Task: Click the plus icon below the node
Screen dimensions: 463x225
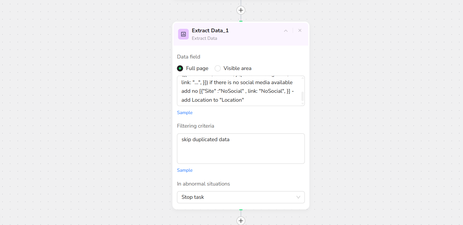Action: [241, 221]
